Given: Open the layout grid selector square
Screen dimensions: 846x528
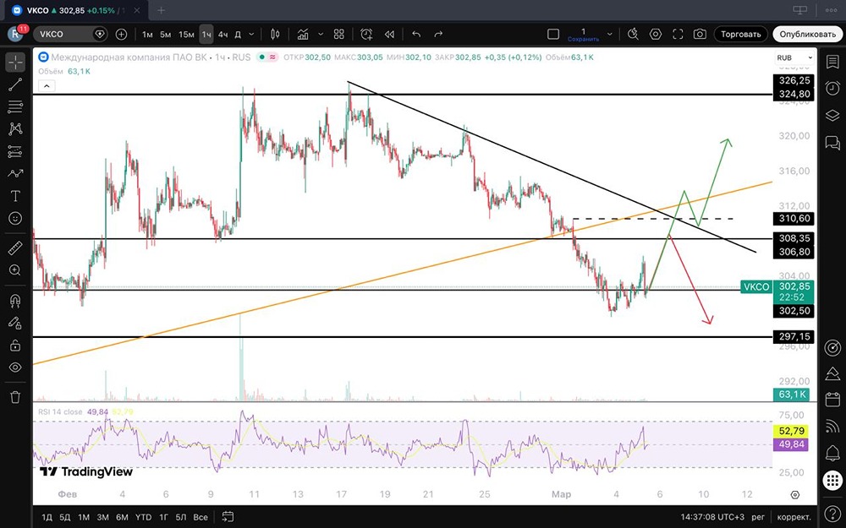Looking at the screenshot, I should pos(553,35).
